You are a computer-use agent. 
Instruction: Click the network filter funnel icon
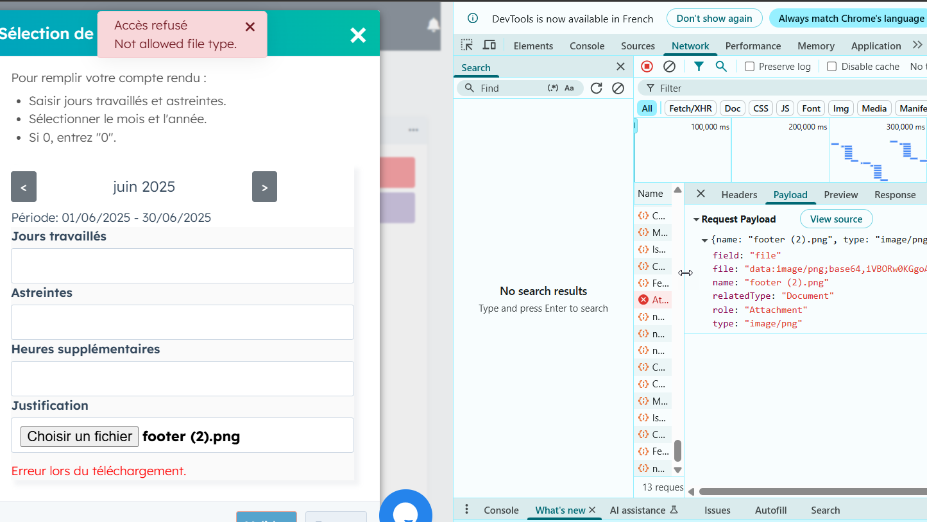[x=699, y=66]
